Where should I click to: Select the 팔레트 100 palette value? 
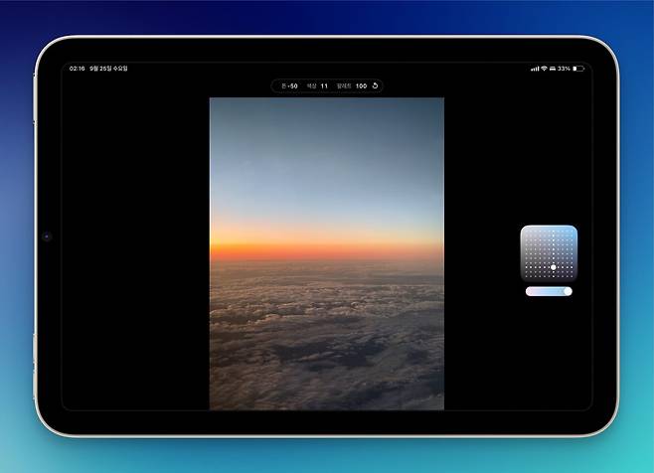(x=351, y=86)
